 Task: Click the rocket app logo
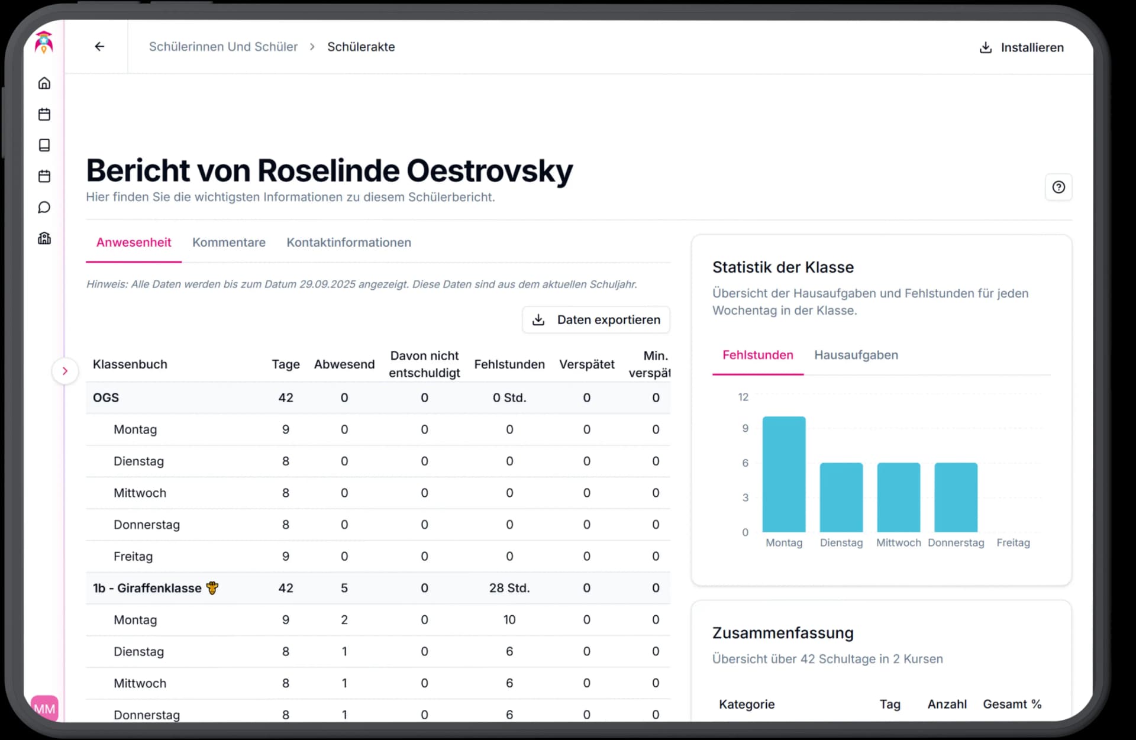click(x=43, y=42)
